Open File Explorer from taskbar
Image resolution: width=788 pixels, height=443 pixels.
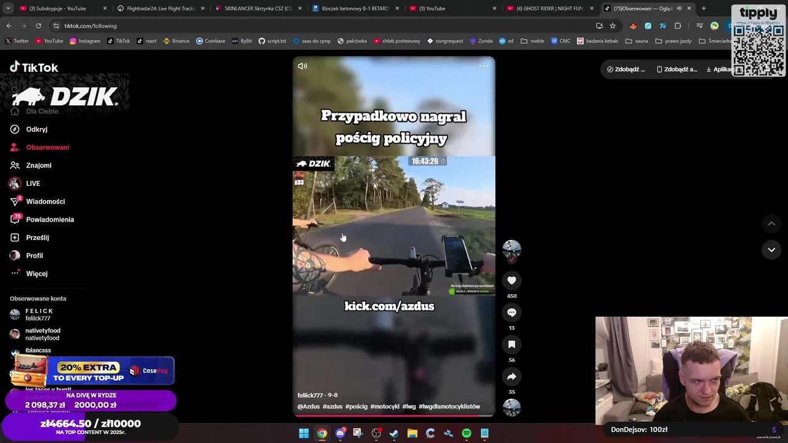412,434
